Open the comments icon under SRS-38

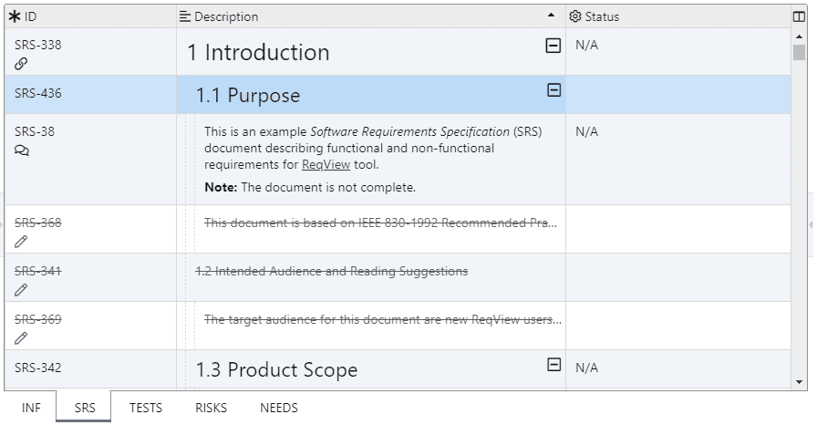pos(22,150)
